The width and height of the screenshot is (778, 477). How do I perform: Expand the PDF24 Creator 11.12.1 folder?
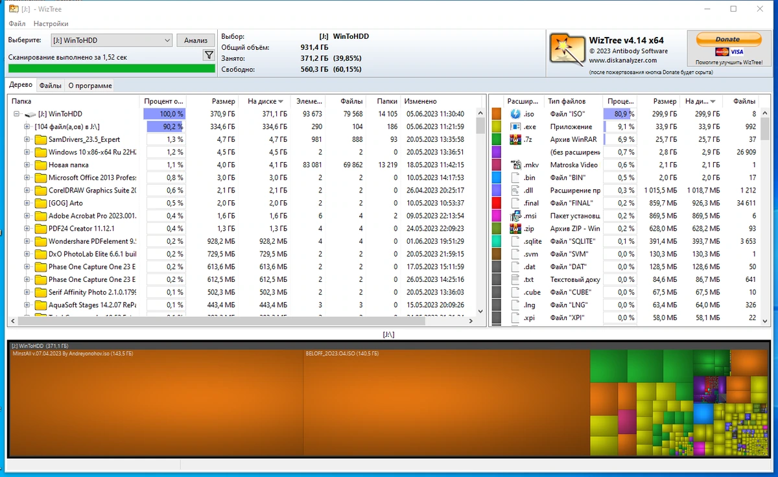tap(27, 229)
